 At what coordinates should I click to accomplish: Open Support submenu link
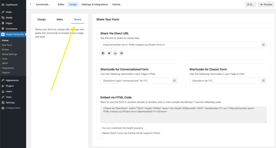[x=6, y=72]
